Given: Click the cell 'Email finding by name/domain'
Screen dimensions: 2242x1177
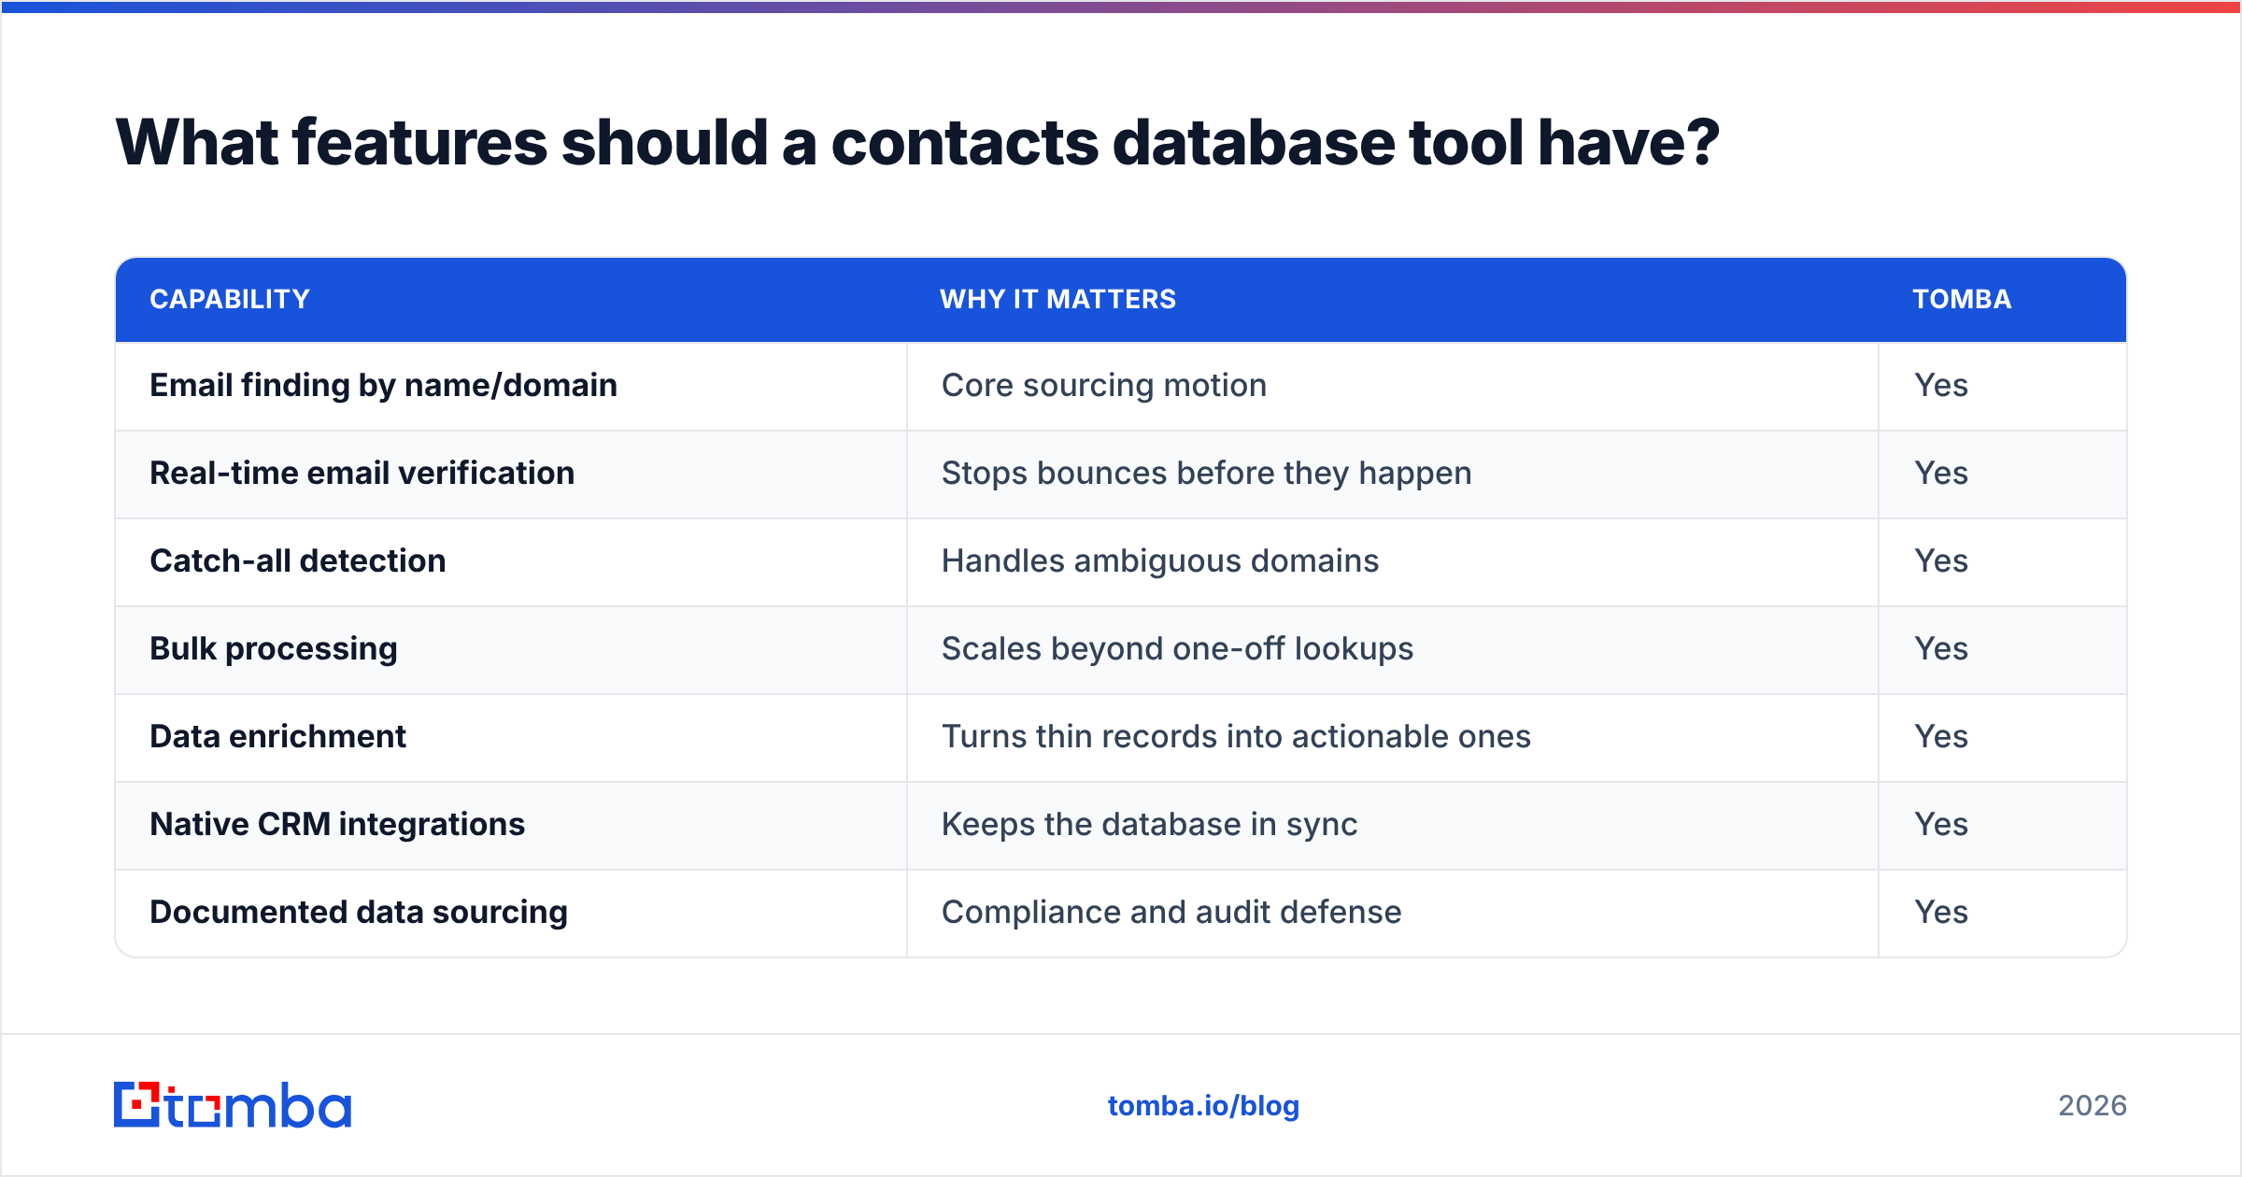Looking at the screenshot, I should (511, 386).
